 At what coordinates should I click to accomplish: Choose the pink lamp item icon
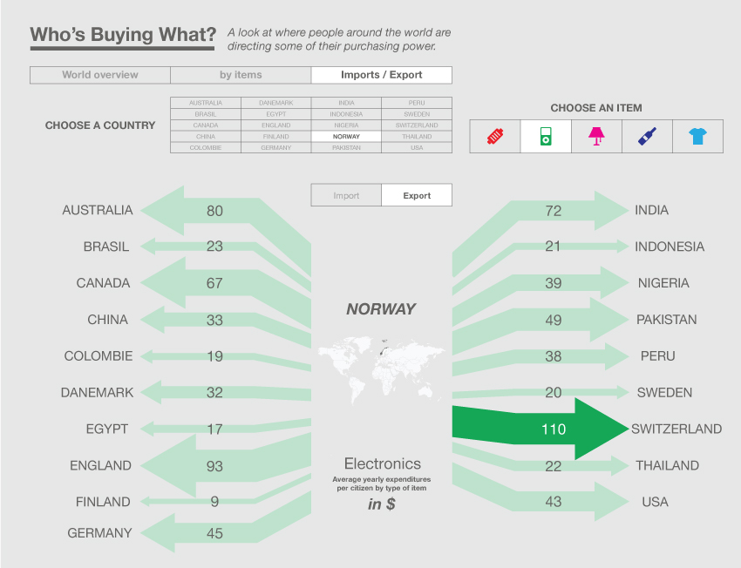(596, 136)
